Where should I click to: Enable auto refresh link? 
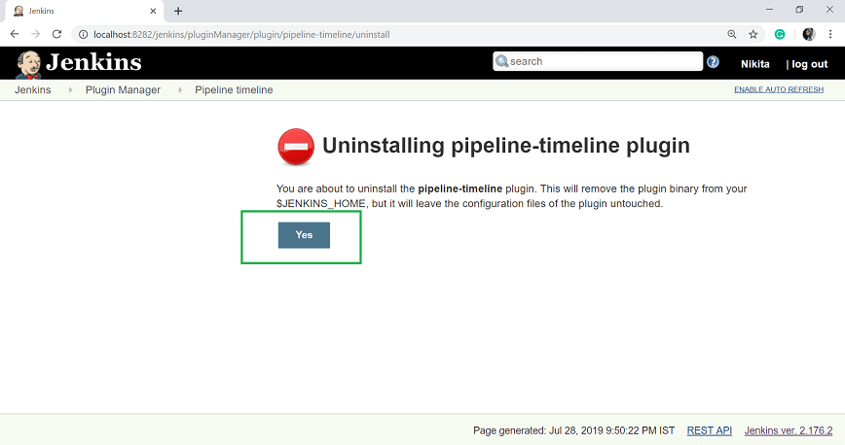[779, 89]
